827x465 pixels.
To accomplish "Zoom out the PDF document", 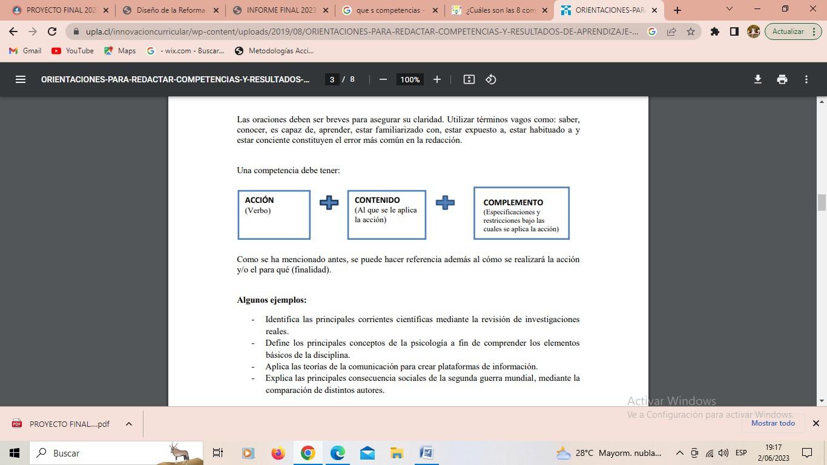I will coord(383,79).
